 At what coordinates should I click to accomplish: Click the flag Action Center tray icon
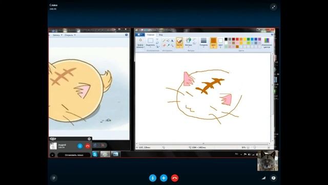245,154
